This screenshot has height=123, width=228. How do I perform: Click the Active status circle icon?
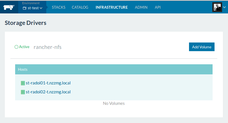pyautogui.click(x=17, y=47)
